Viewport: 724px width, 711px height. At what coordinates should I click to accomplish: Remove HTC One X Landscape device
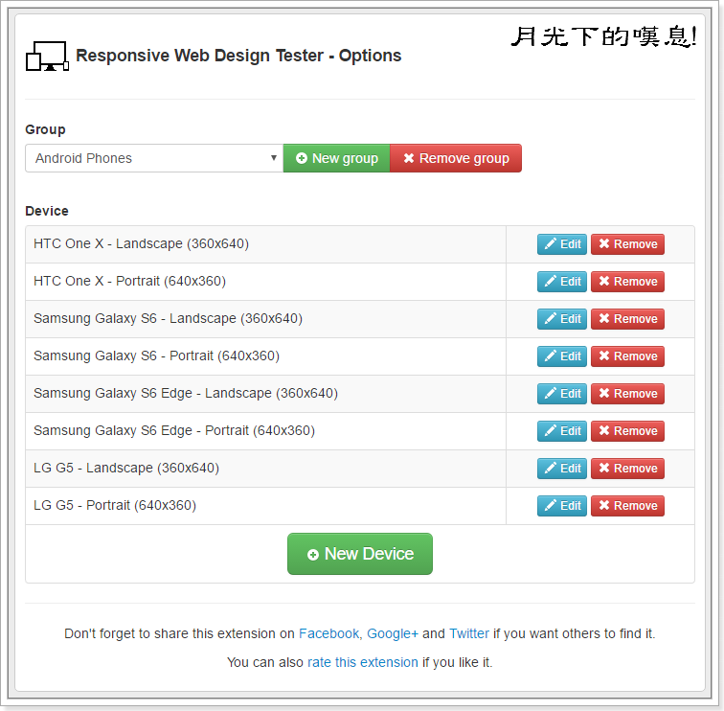tap(627, 244)
